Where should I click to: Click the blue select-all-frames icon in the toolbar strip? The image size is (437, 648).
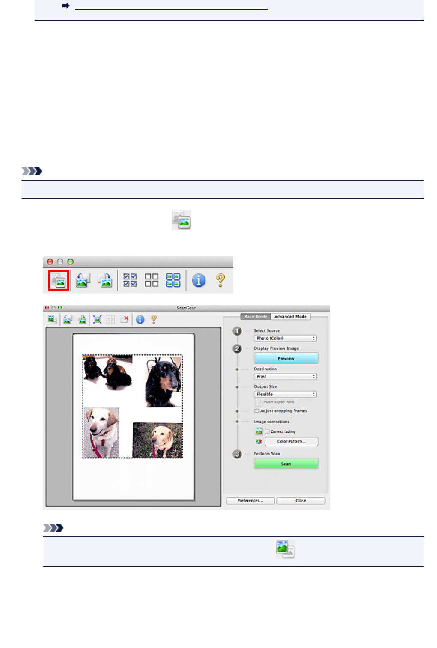tap(173, 280)
